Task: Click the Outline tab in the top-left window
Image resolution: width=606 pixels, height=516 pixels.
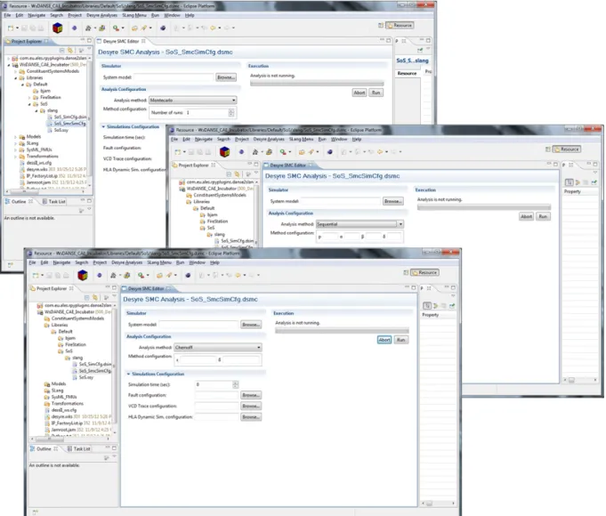Action: [19, 201]
